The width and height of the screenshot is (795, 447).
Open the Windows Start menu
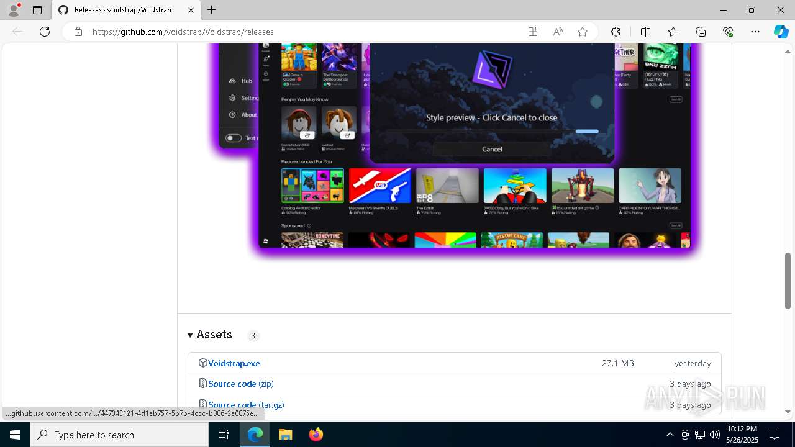click(15, 435)
